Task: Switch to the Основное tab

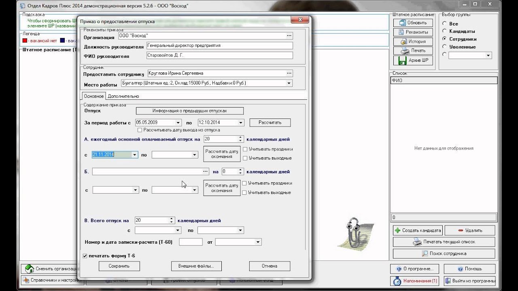Action: [x=94, y=96]
